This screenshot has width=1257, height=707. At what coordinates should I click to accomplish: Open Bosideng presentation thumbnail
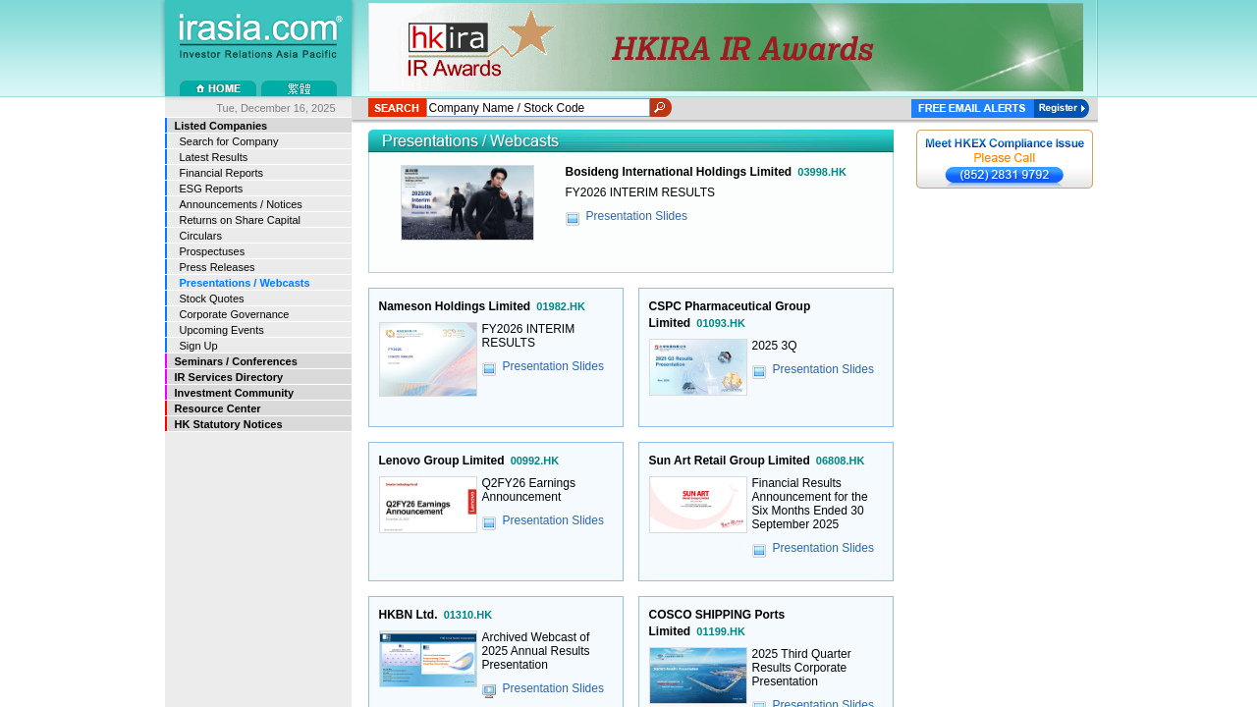pyautogui.click(x=467, y=202)
